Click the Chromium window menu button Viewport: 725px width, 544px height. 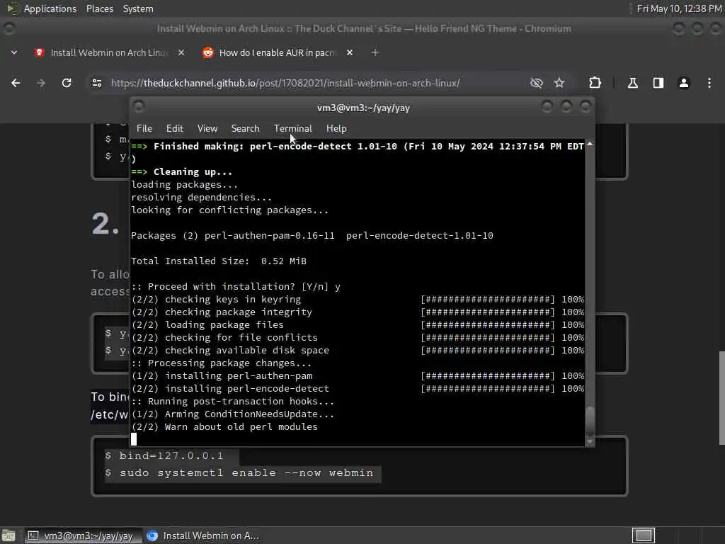point(8,28)
